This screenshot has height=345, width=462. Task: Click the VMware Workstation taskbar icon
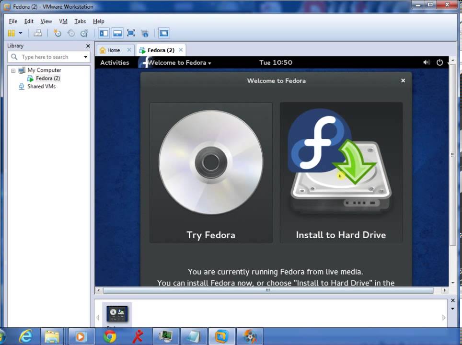point(221,336)
